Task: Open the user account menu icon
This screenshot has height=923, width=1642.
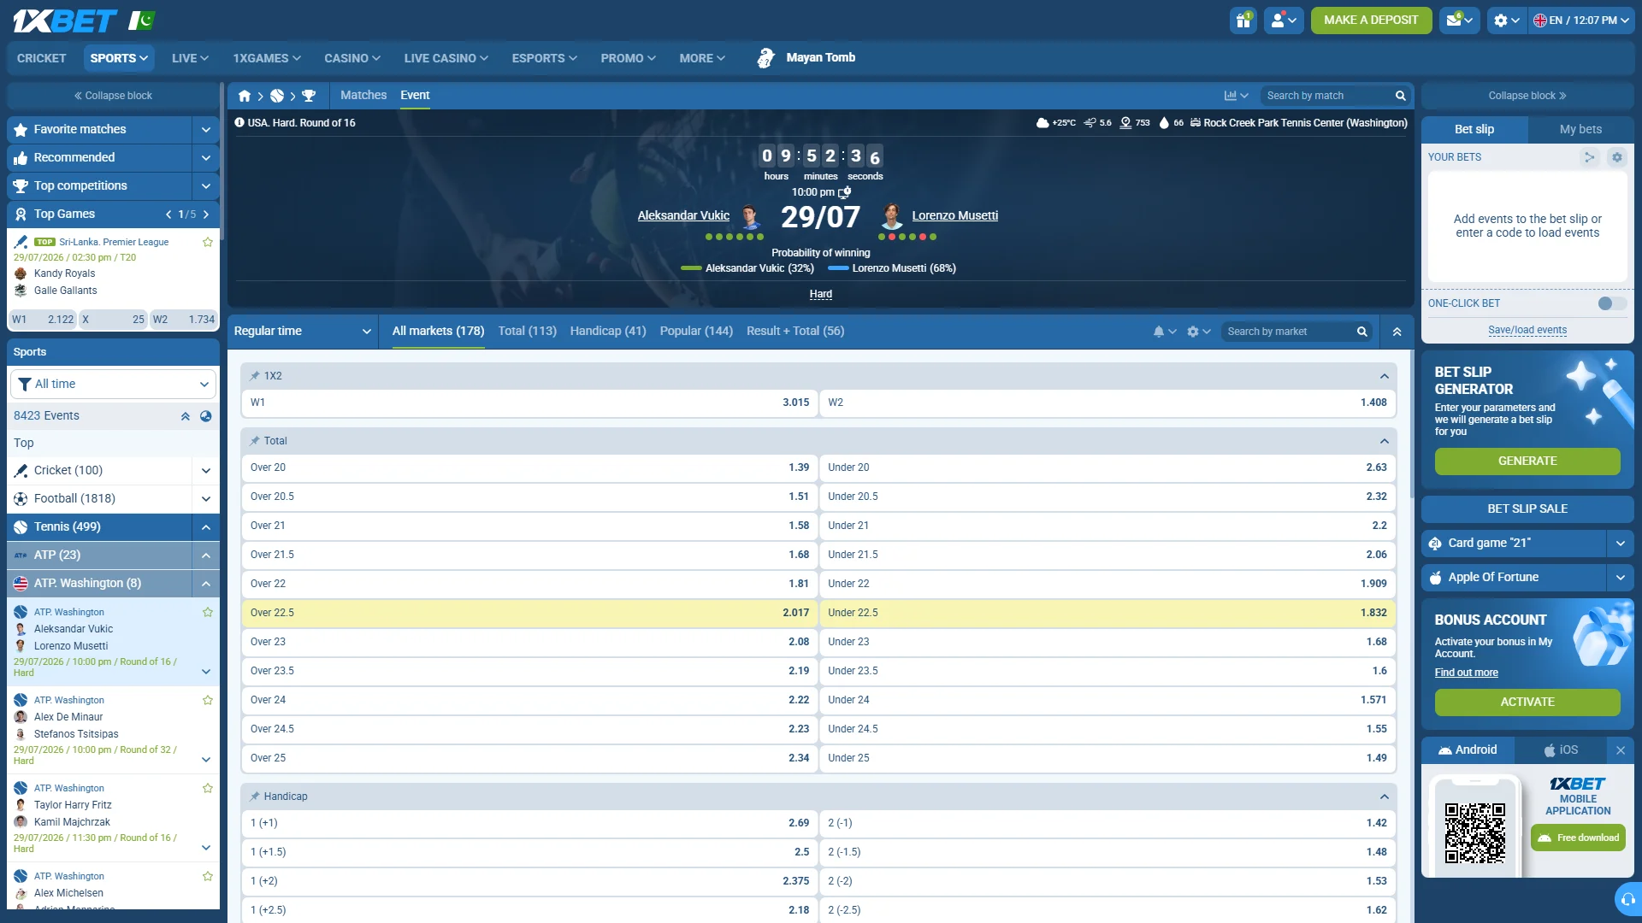Action: pos(1284,21)
